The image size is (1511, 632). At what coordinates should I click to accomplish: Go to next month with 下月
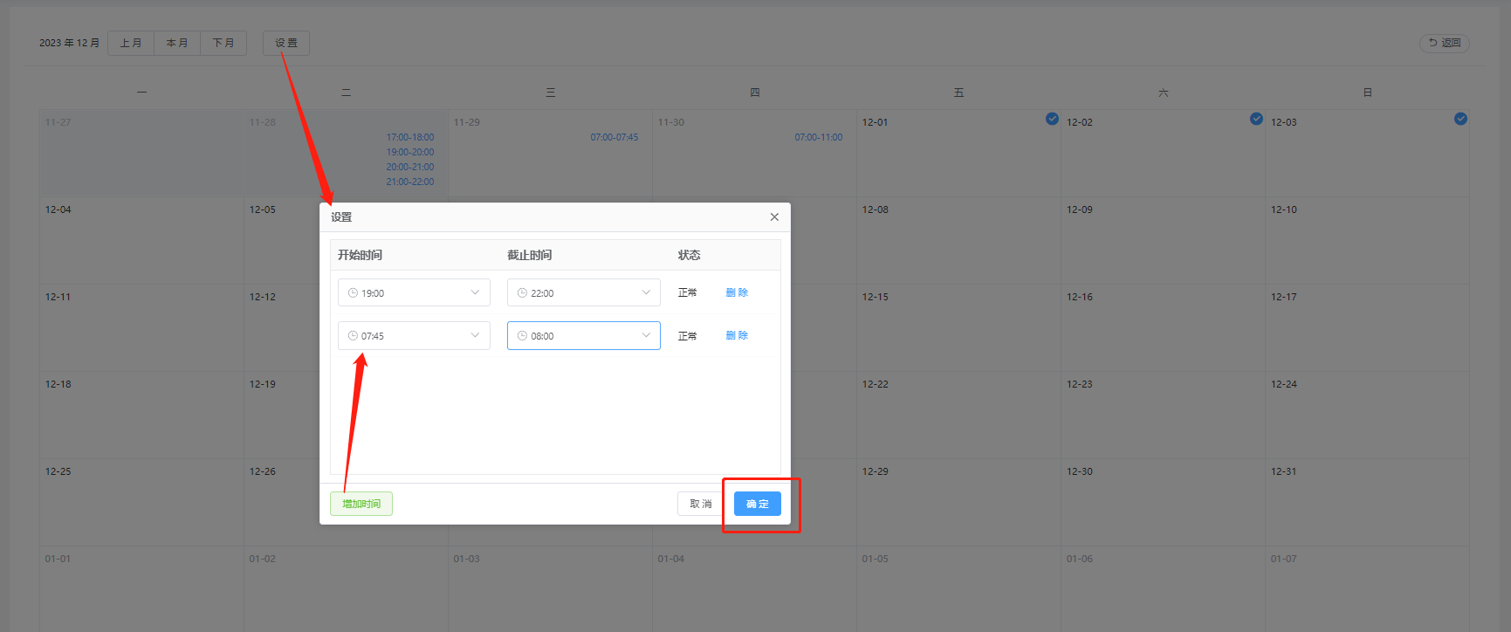click(x=223, y=43)
